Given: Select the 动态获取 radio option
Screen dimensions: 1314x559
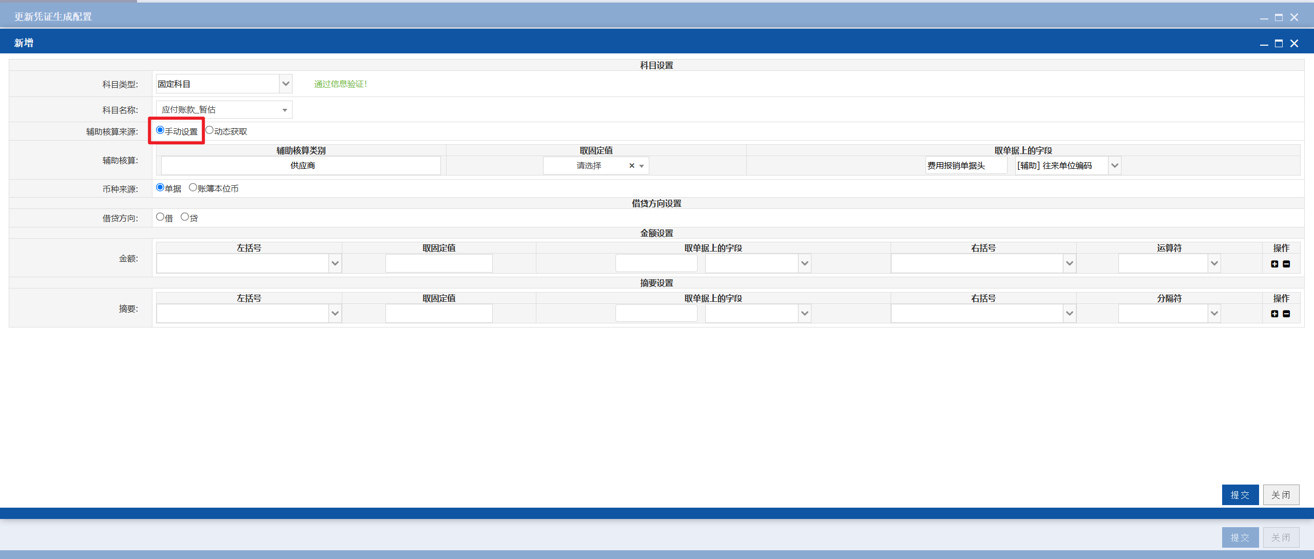Looking at the screenshot, I should [x=209, y=130].
